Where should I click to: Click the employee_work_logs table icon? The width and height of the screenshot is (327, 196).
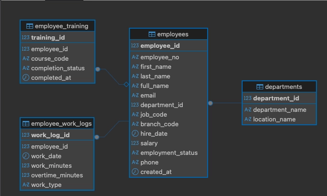[25, 124]
